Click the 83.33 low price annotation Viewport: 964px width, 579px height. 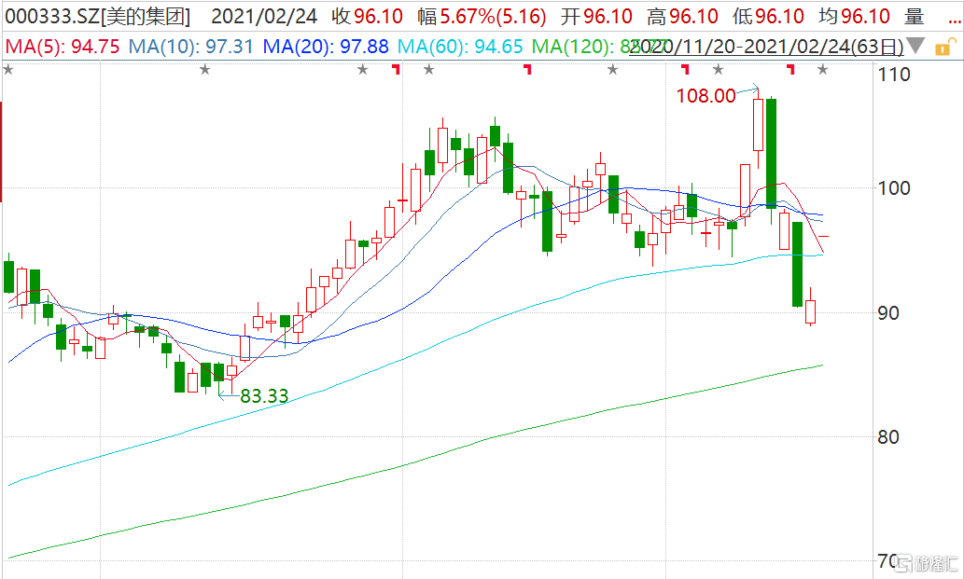264,396
